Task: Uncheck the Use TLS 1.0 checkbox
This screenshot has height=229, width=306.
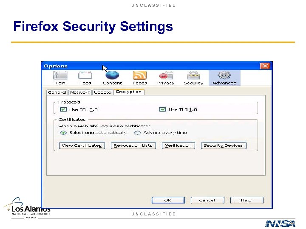Action: coord(162,109)
